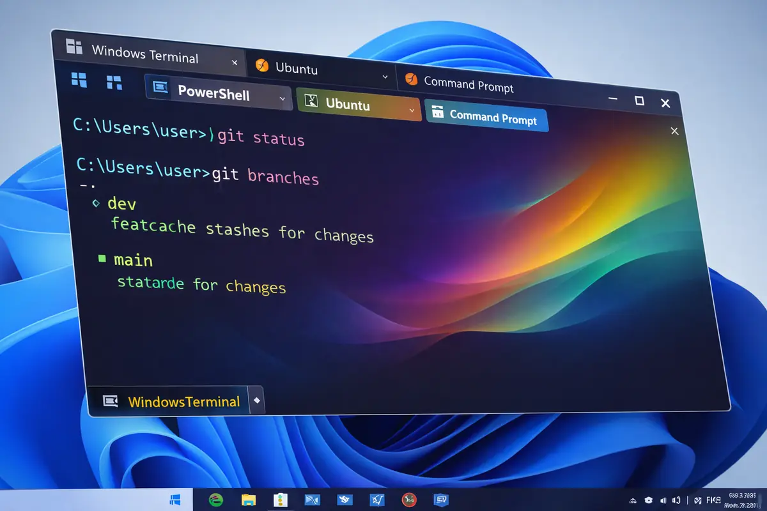The width and height of the screenshot is (767, 511).
Task: Click the volume icon in the system tray
Action: (662, 500)
